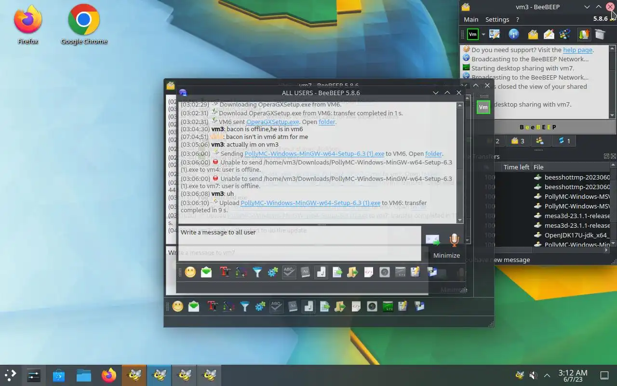Open settings gear in vm7 chat toolbar
Screen dimensions: 617x386
coord(260,306)
